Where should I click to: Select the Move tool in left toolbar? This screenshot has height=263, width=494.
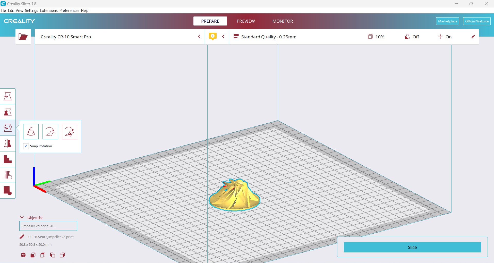[8, 96]
